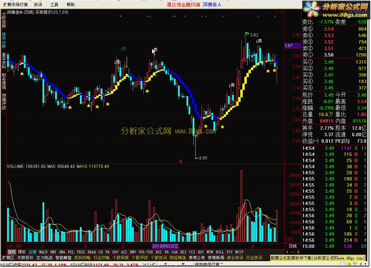
Task: Open the 机构攻略 bottom tab
Action: [x=82, y=258]
